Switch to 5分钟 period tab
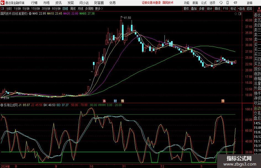Screen dimensions: 261x168 point(26,9)
